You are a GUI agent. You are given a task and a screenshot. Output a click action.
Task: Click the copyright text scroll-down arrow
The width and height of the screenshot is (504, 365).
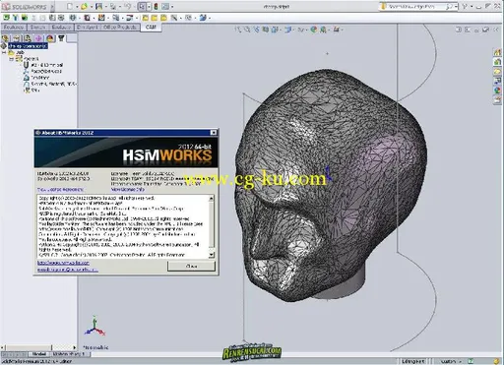[x=212, y=255]
